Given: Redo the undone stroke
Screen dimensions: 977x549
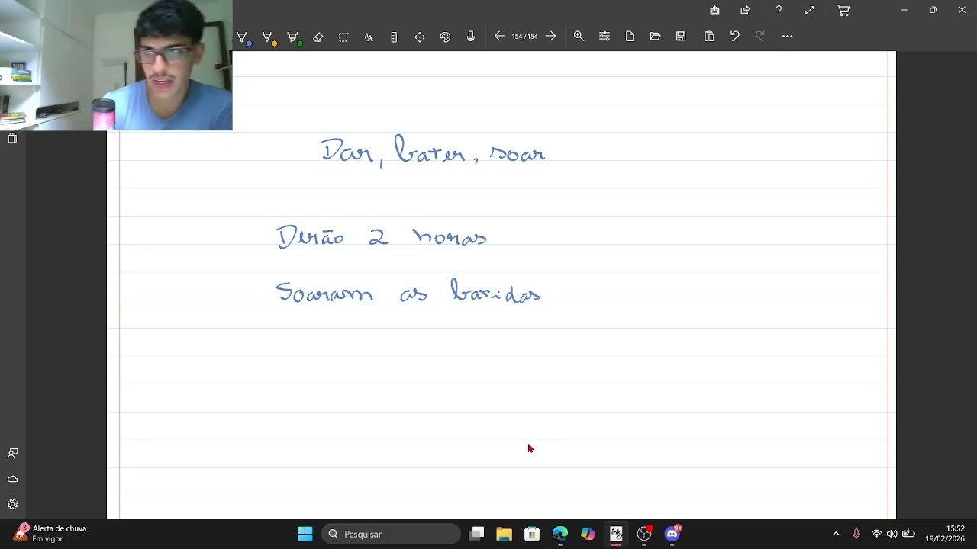Looking at the screenshot, I should (759, 36).
